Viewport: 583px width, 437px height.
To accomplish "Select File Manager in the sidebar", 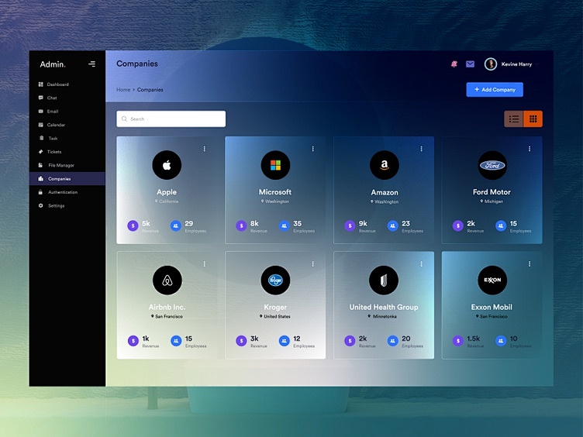I will [x=60, y=165].
